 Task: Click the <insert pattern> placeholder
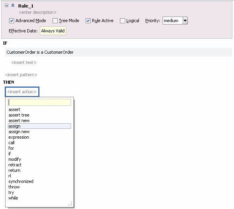tap(21, 75)
